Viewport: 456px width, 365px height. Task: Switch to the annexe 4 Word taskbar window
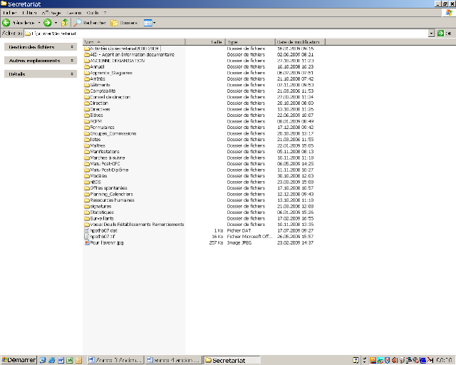(x=173, y=360)
